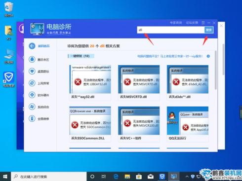242x181 pixels.
Task: Open Task View from the taskbar
Action: tap(104, 177)
